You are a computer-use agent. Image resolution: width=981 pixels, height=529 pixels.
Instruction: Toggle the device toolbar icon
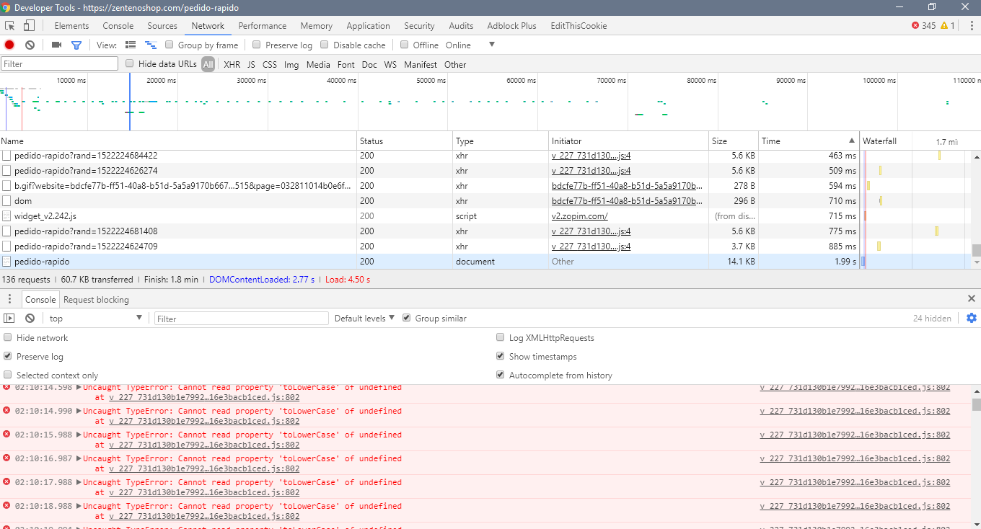pos(29,26)
